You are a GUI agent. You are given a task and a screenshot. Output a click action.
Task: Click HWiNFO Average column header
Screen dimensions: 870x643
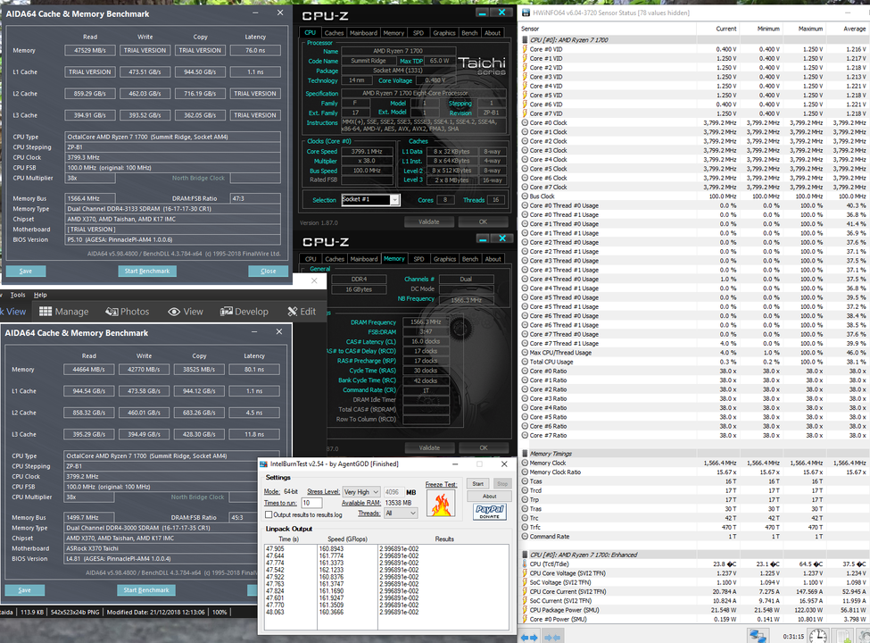pyautogui.click(x=854, y=29)
